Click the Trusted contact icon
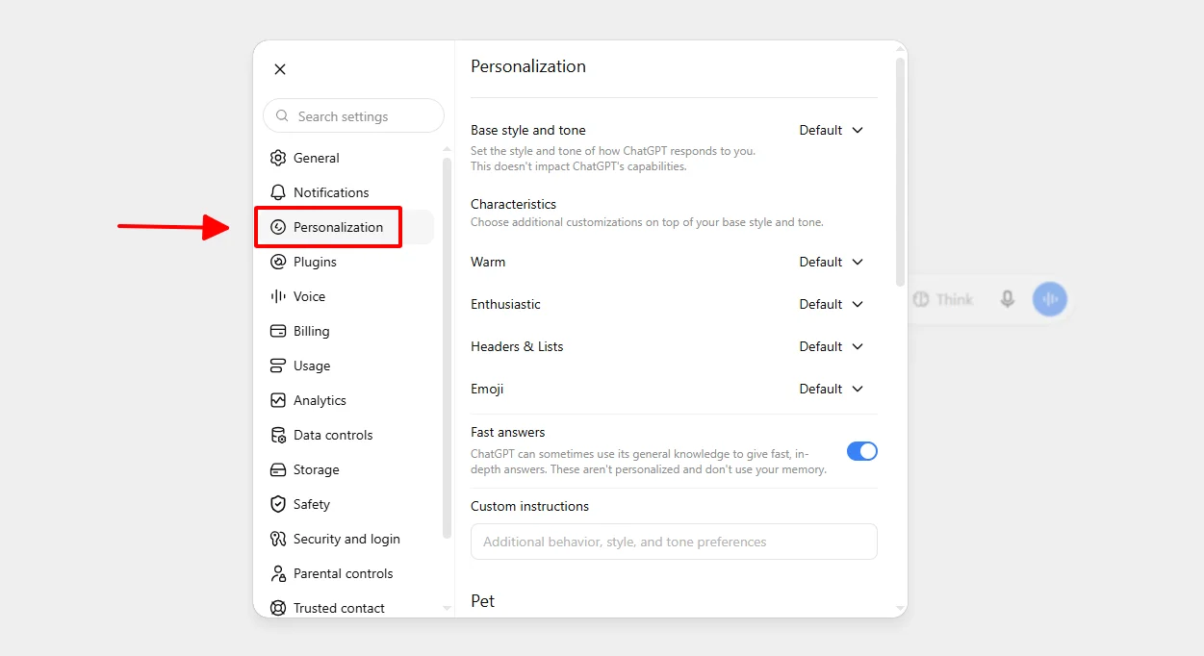Image resolution: width=1204 pixels, height=656 pixels. [278, 608]
